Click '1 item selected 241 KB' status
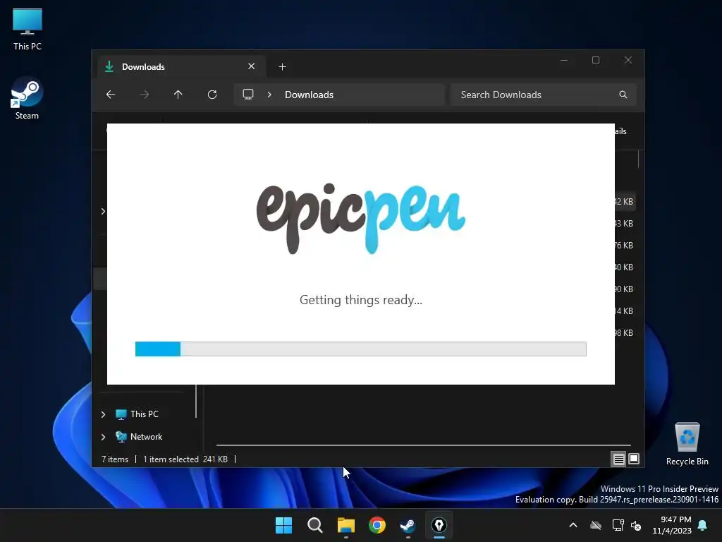The width and height of the screenshot is (722, 542). [x=185, y=459]
